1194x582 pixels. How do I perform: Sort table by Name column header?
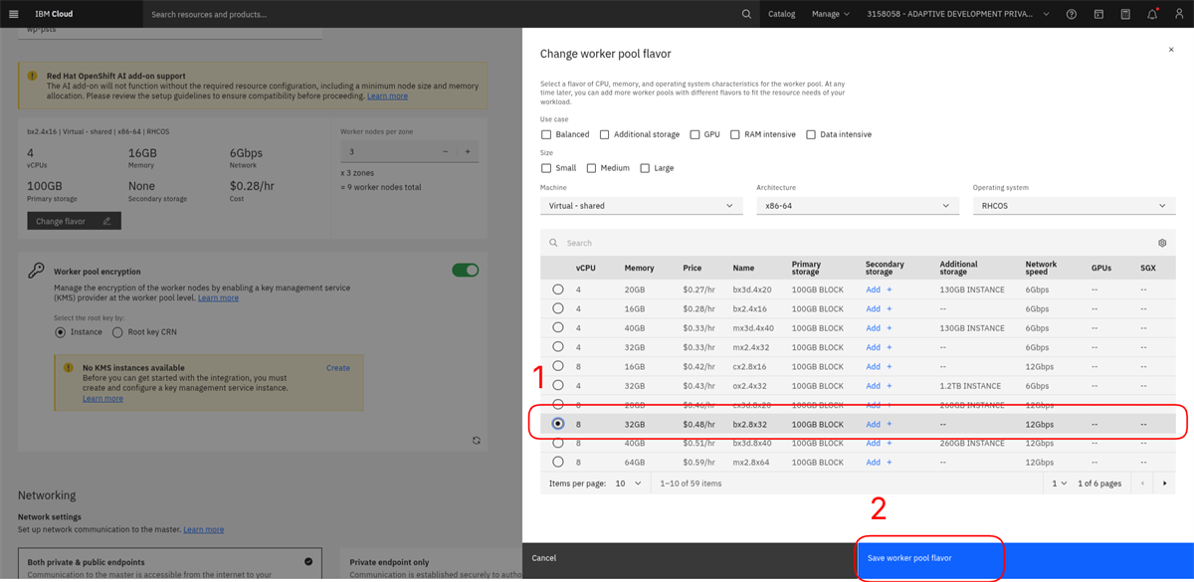coord(744,269)
